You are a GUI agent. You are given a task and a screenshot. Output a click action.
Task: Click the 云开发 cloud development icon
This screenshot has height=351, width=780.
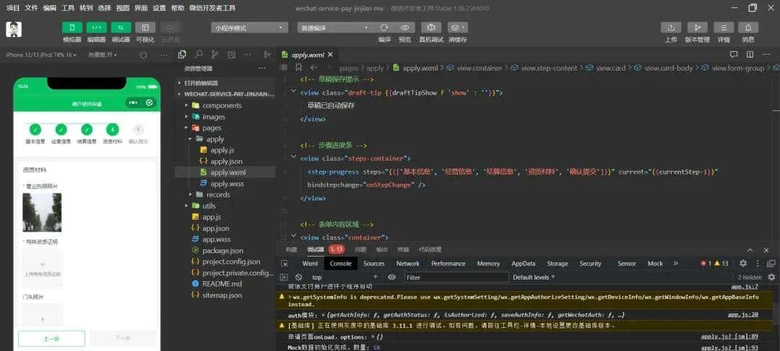170,27
